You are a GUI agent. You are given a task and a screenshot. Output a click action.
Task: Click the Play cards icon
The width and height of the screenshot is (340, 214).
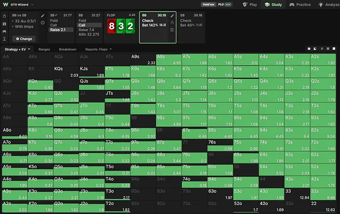coord(245,4)
